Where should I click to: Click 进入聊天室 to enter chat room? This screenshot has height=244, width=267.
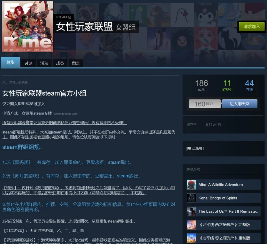tap(240, 104)
